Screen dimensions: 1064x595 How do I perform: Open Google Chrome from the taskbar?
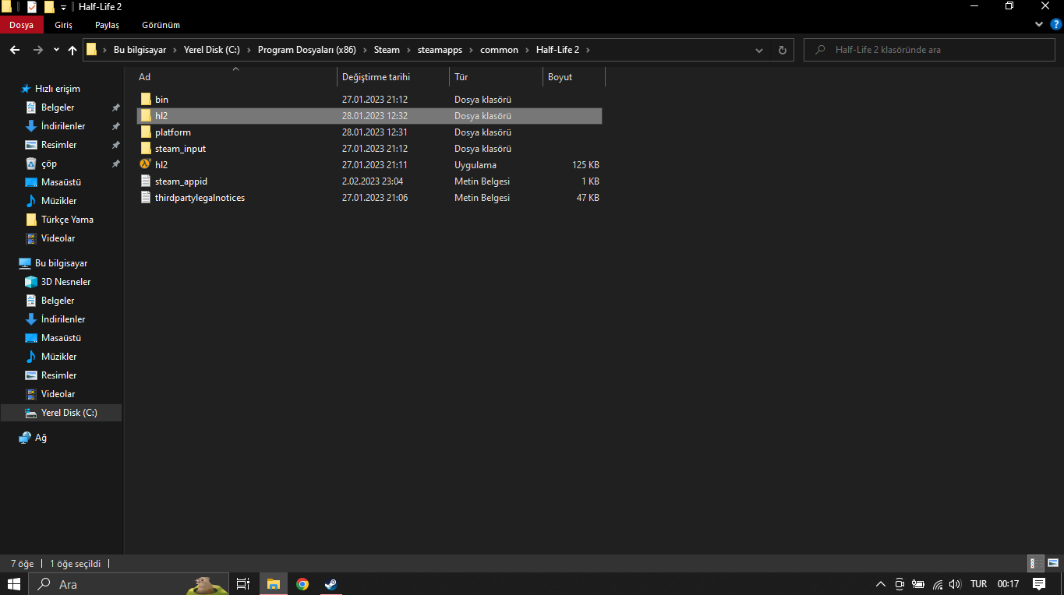point(302,584)
